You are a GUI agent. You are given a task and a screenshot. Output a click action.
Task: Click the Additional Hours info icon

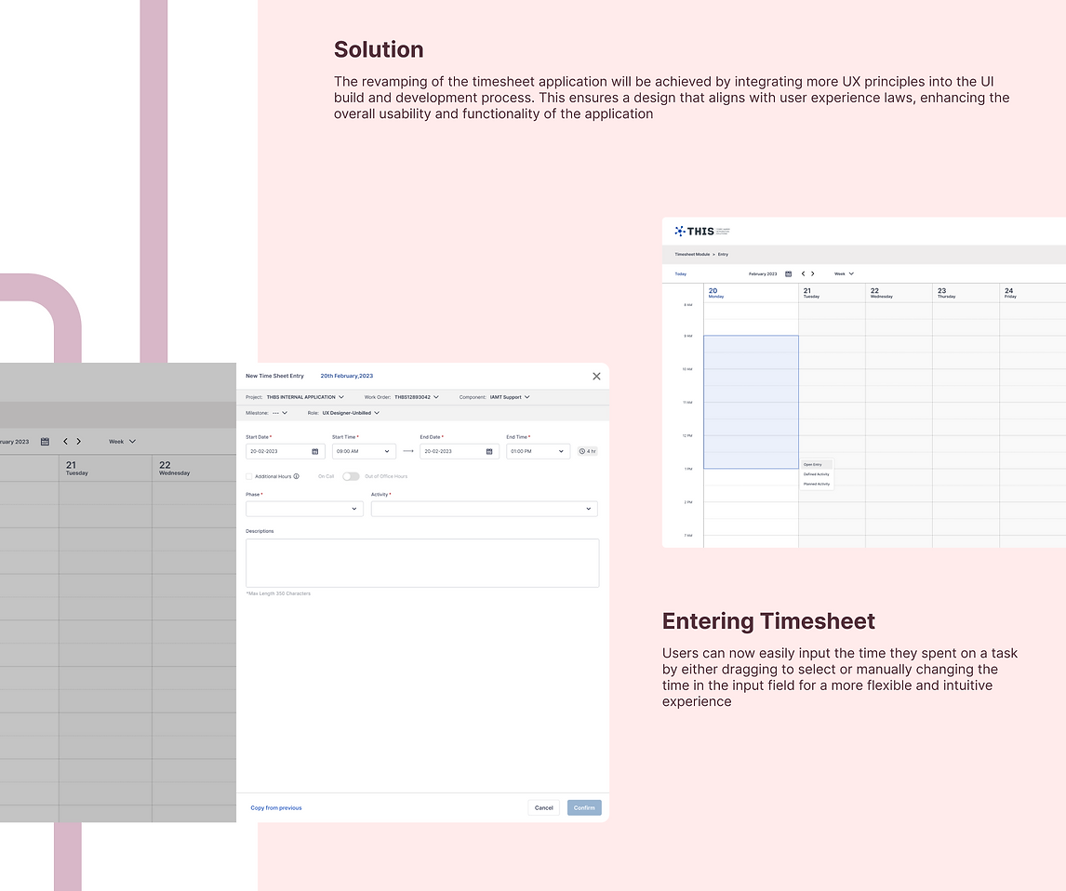[297, 476]
